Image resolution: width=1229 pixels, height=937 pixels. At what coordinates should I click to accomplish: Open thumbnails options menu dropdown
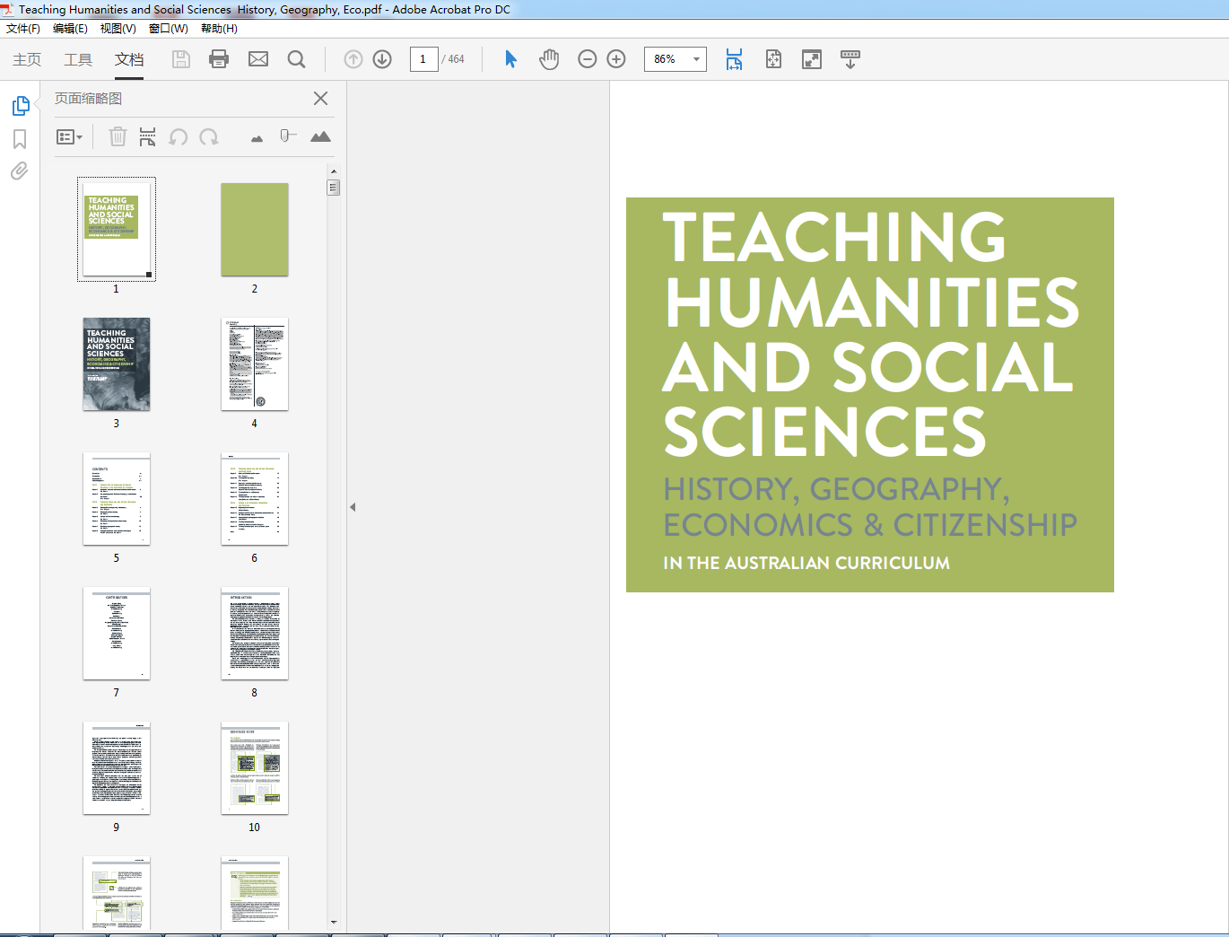coord(69,137)
